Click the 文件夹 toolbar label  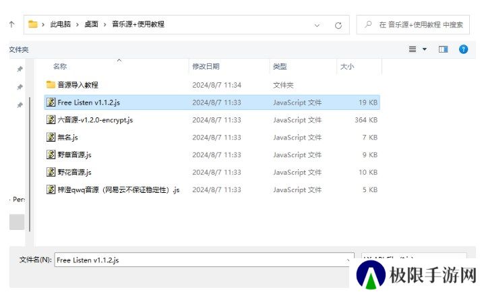point(19,49)
